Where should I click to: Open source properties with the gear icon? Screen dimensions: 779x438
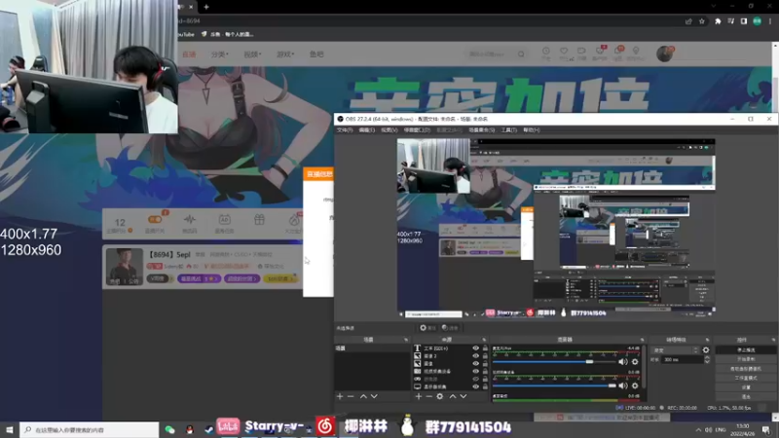click(x=440, y=396)
